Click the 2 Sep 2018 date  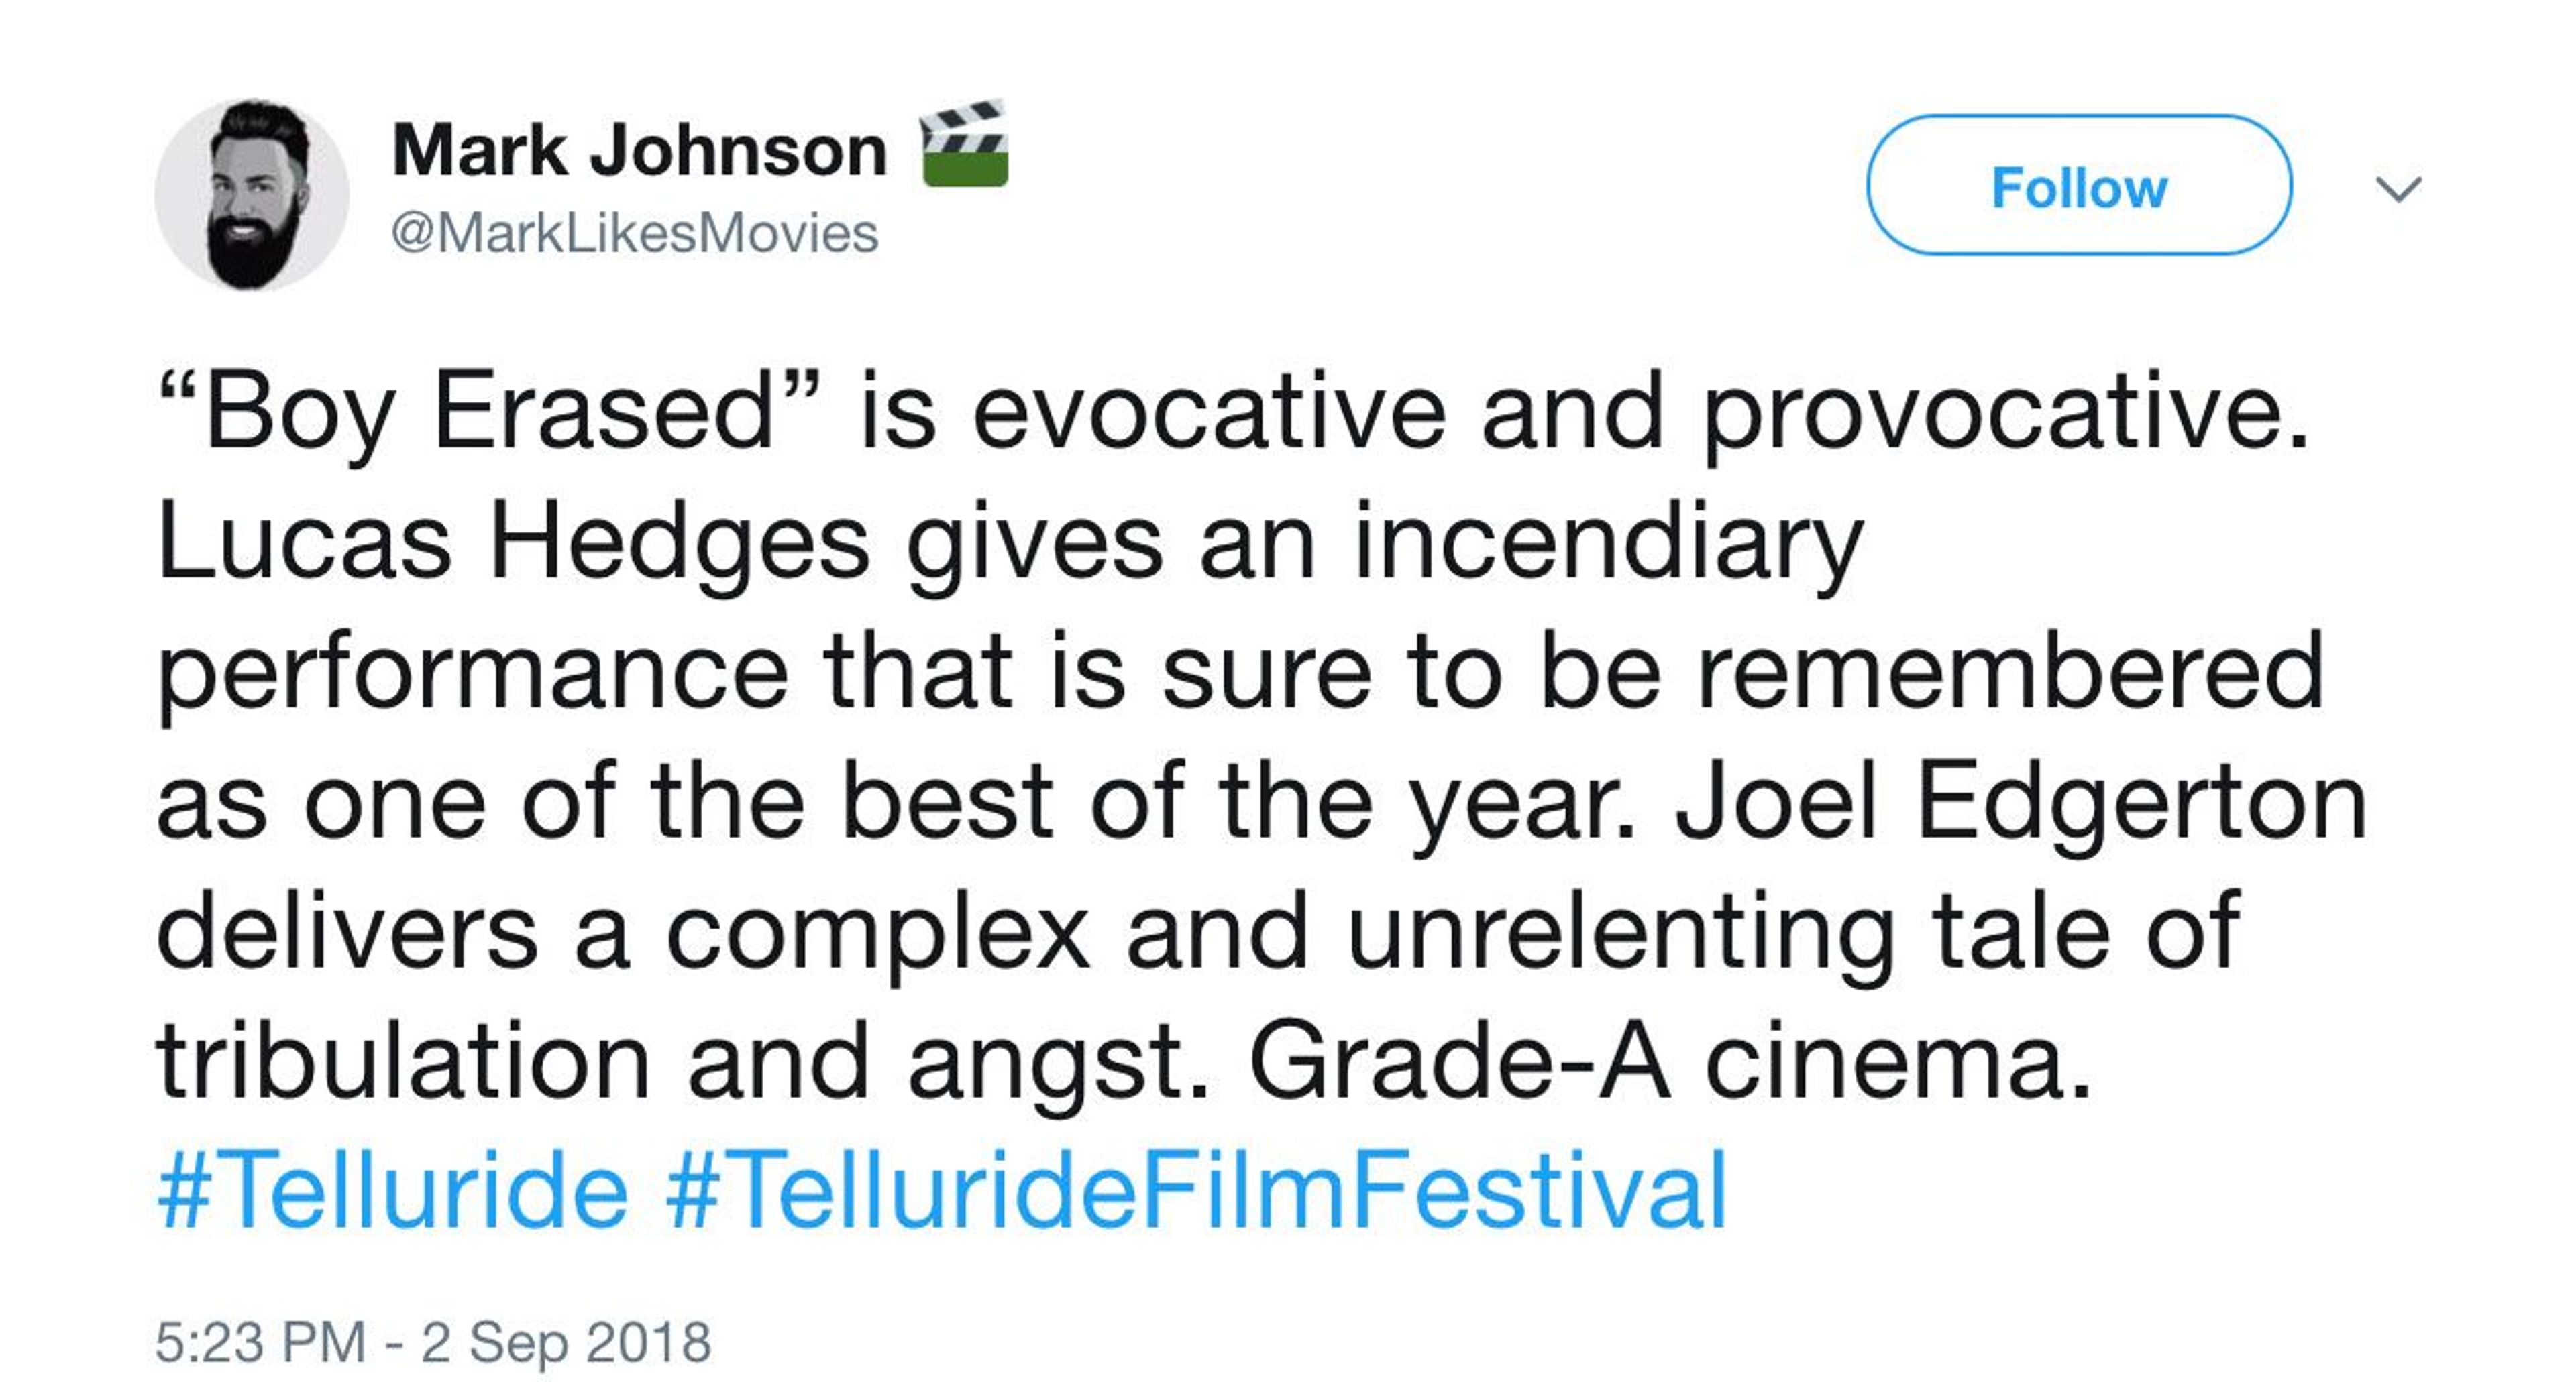[x=566, y=1342]
